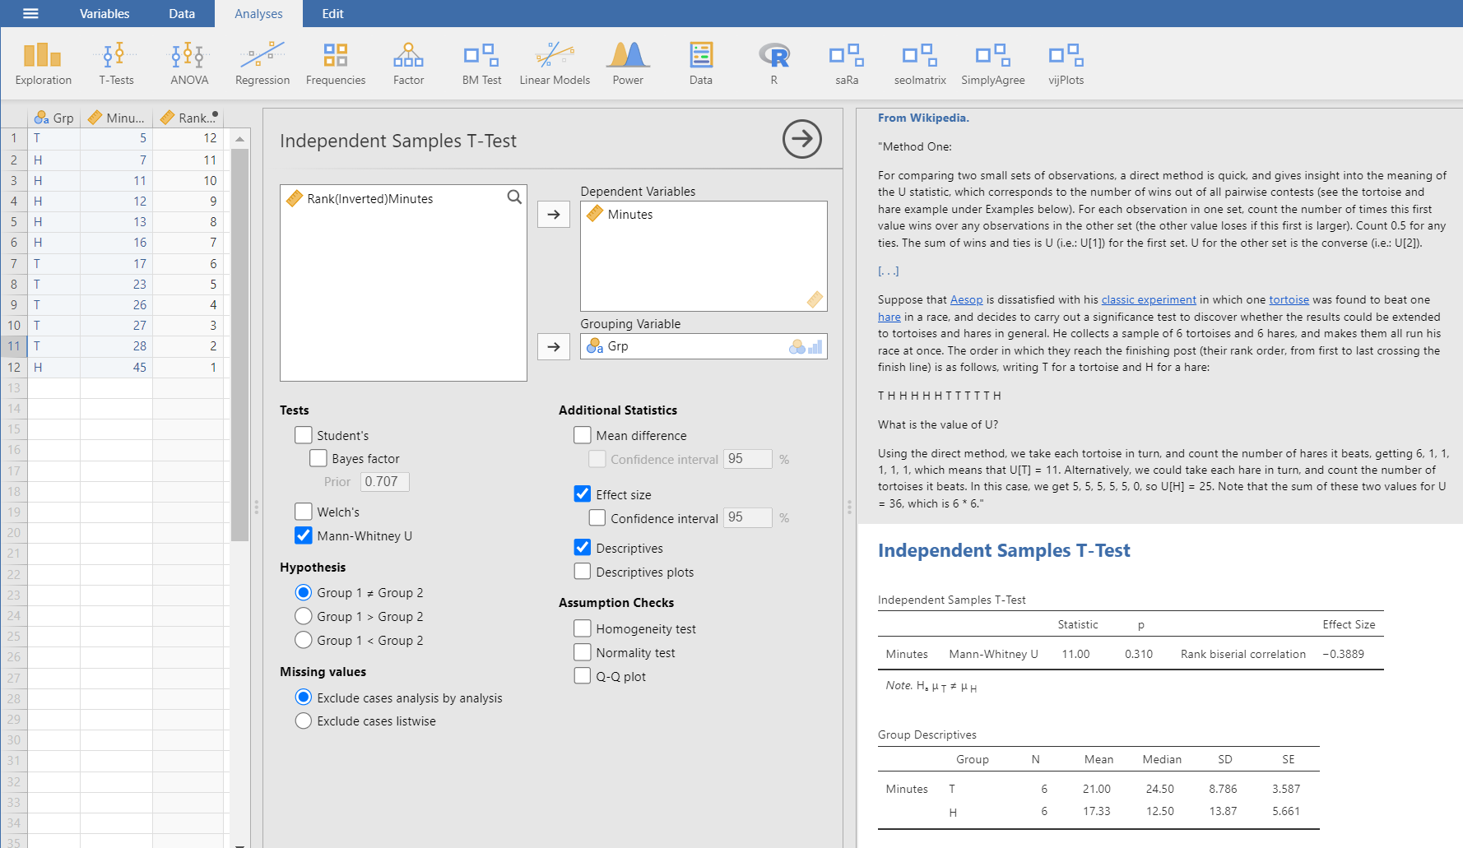Open the SimplyAgree module menu
The height and width of the screenshot is (848, 1463).
click(x=992, y=63)
